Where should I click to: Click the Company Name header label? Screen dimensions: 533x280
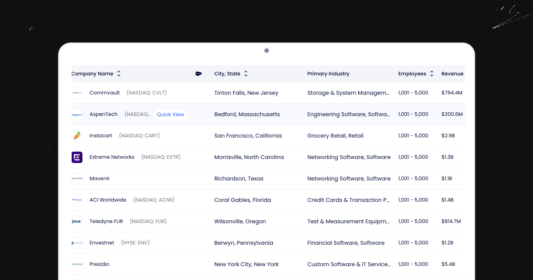pyautogui.click(x=92, y=74)
